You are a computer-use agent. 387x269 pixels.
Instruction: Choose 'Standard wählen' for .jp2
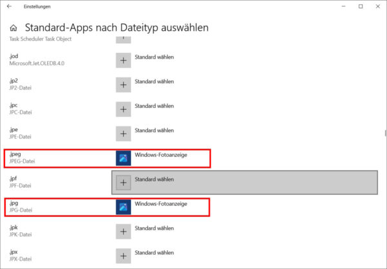[154, 81]
